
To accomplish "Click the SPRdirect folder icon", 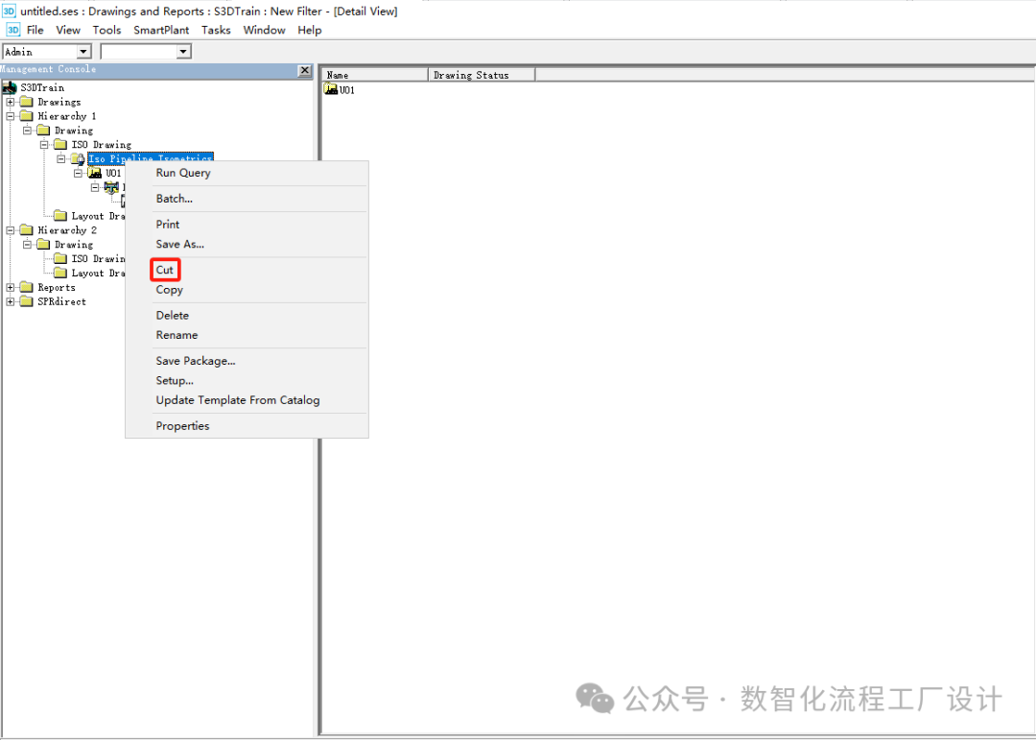I will coord(27,301).
